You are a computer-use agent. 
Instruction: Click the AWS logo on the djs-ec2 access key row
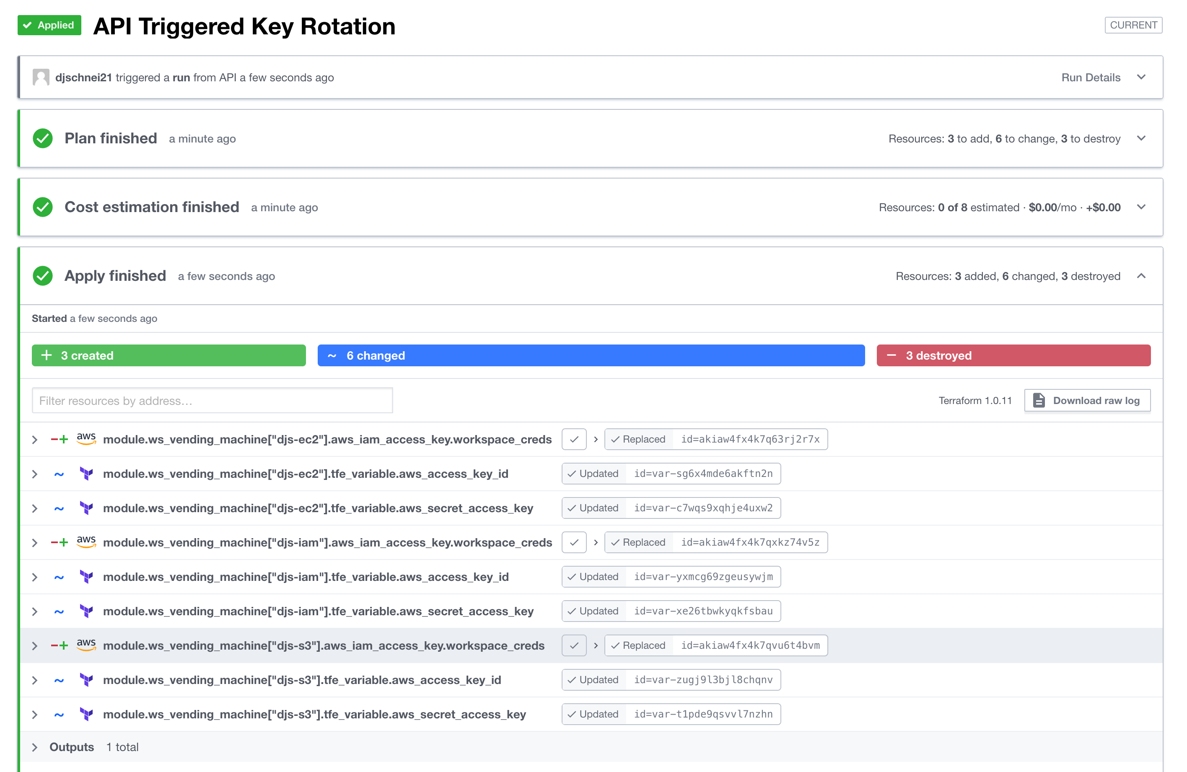click(x=86, y=439)
